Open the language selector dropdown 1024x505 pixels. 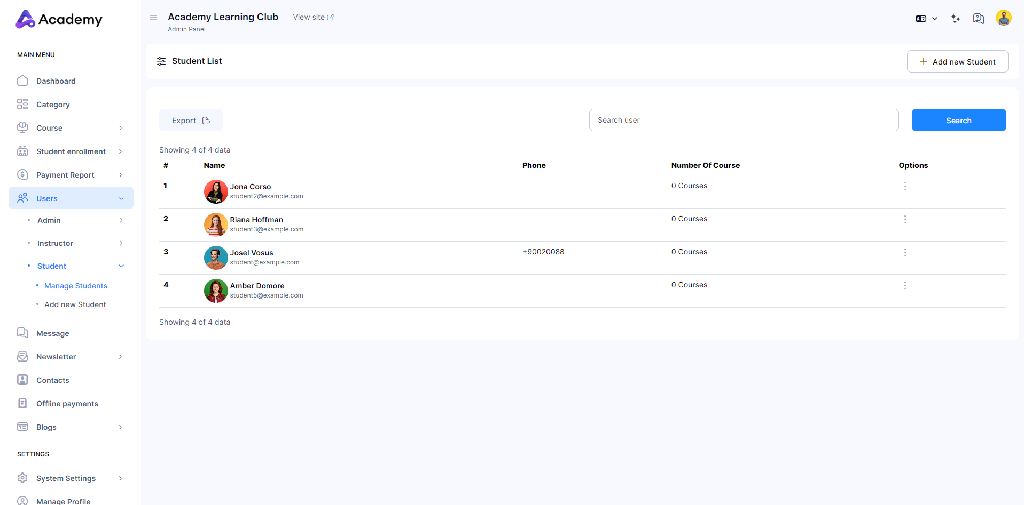pyautogui.click(x=926, y=19)
